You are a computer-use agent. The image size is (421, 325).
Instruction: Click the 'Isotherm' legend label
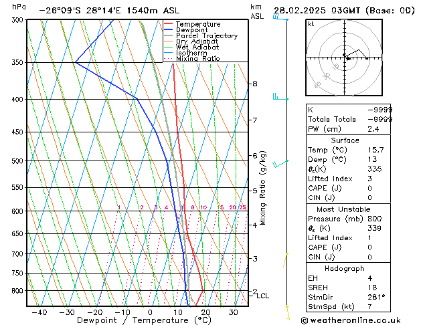(191, 53)
